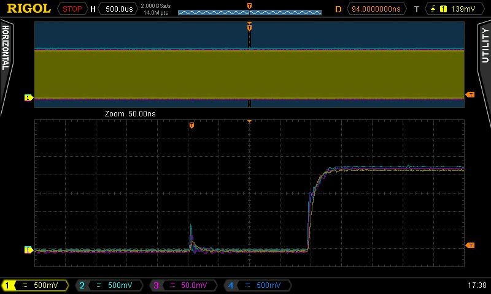
Task: Open the HORIZONTAL side menu tab
Action: (6, 48)
